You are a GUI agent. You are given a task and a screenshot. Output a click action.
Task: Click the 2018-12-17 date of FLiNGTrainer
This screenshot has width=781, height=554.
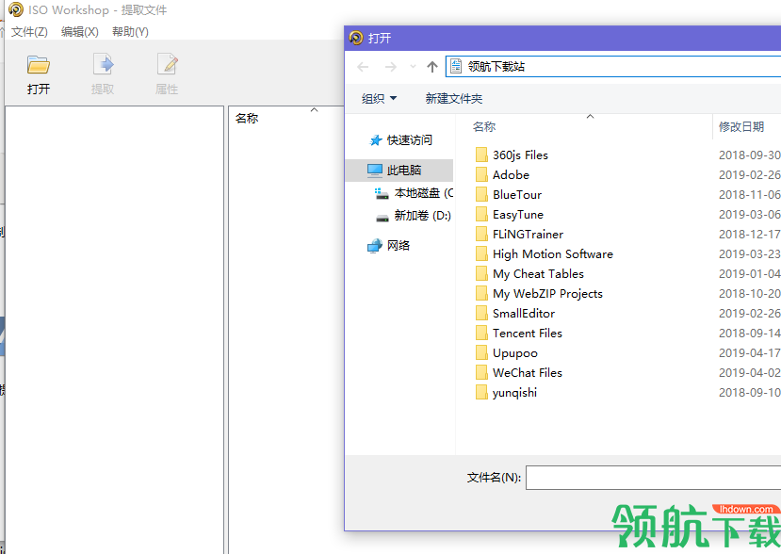point(750,235)
